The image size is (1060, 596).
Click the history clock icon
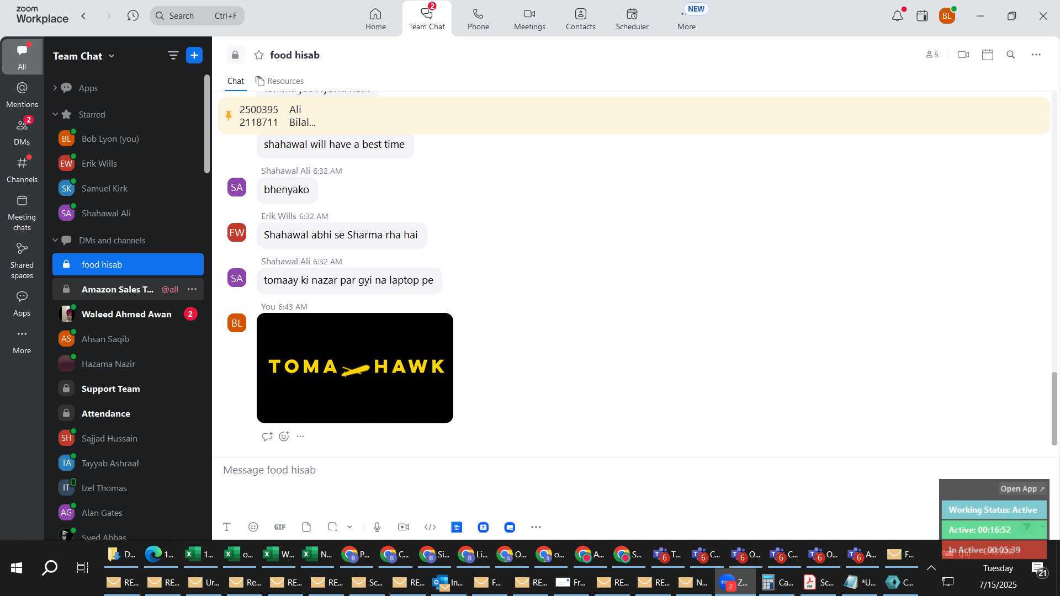pyautogui.click(x=132, y=15)
